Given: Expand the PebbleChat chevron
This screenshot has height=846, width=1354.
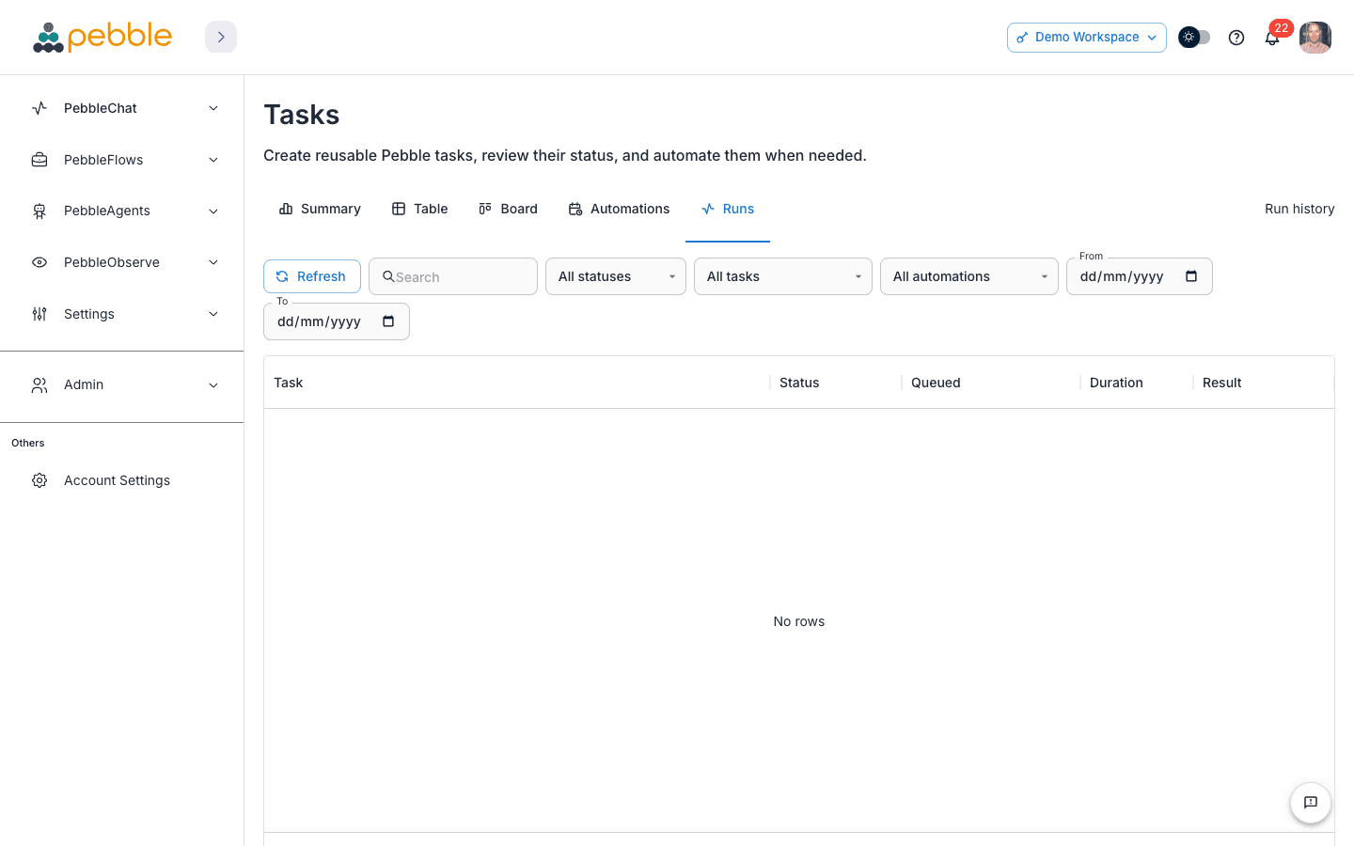Looking at the screenshot, I should coord(213,108).
